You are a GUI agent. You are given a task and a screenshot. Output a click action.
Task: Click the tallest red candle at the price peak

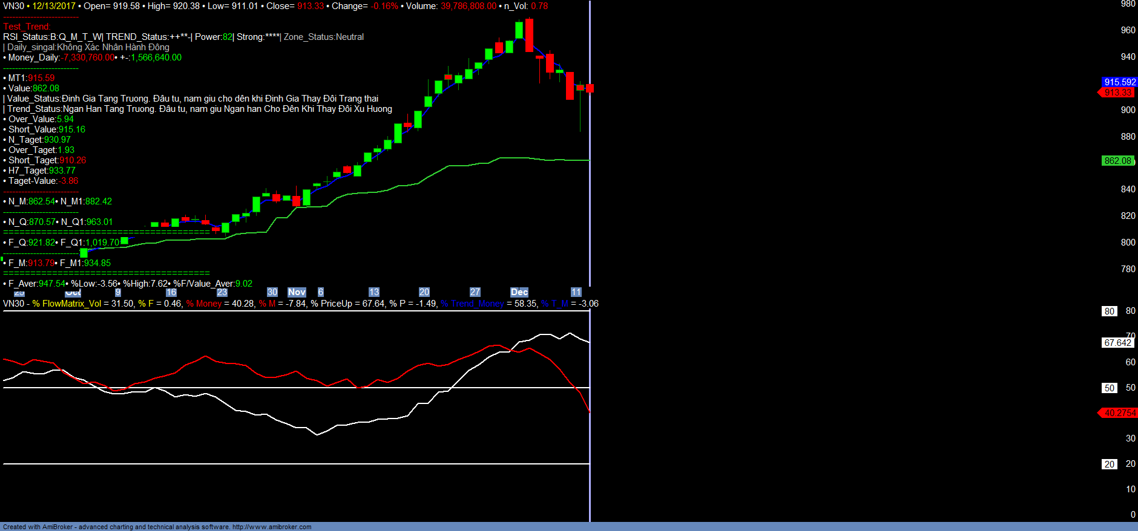(529, 35)
